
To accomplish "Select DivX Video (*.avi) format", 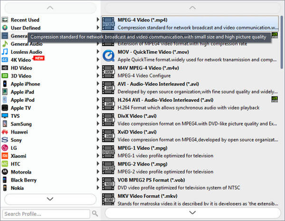I will pos(190,120).
